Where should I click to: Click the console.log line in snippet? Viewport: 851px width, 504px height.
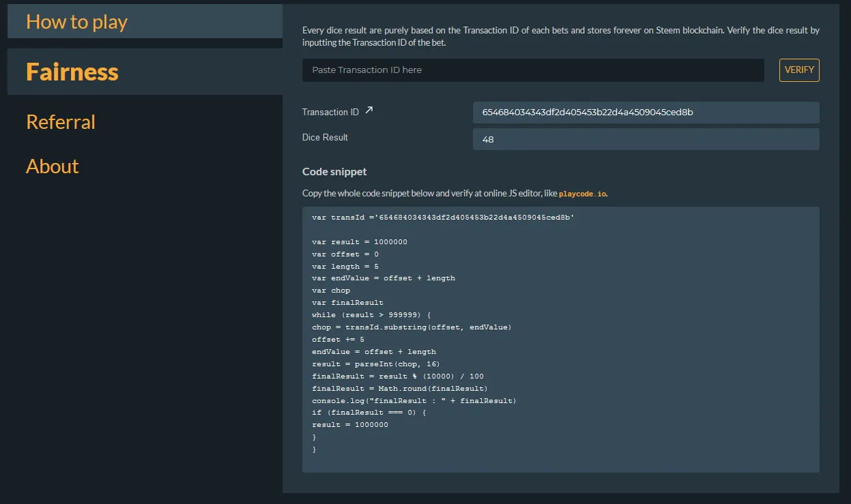point(414,401)
